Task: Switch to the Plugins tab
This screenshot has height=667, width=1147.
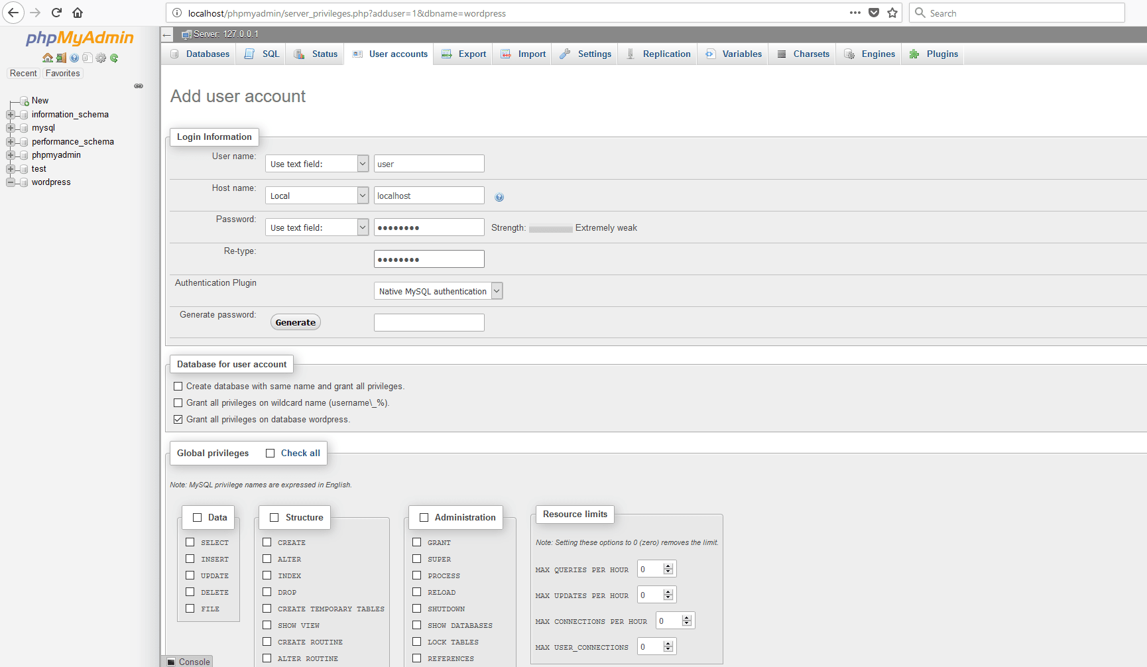Action: [x=933, y=54]
